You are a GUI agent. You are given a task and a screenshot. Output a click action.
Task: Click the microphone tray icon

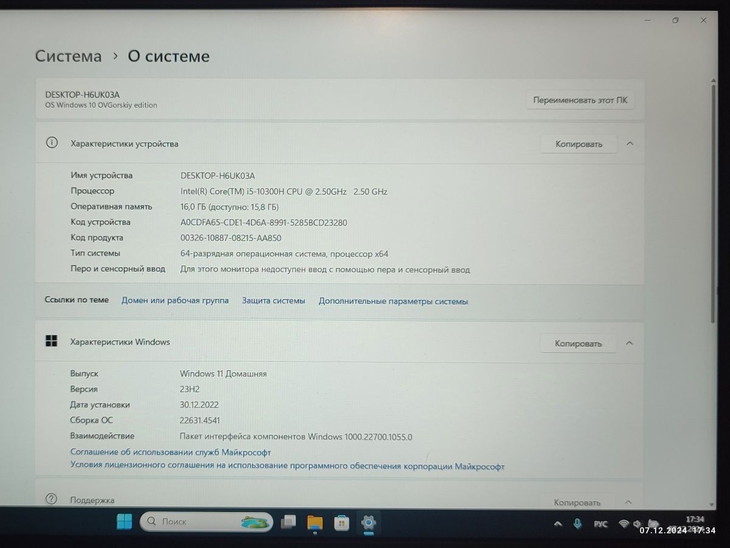577,524
